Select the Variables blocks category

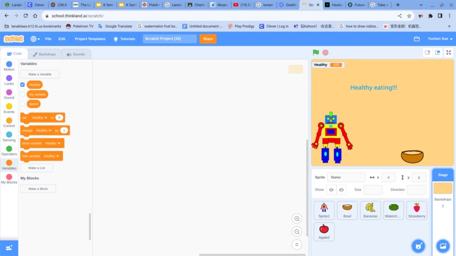[9, 165]
